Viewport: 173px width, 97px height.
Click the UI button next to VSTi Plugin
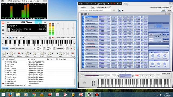93,8
